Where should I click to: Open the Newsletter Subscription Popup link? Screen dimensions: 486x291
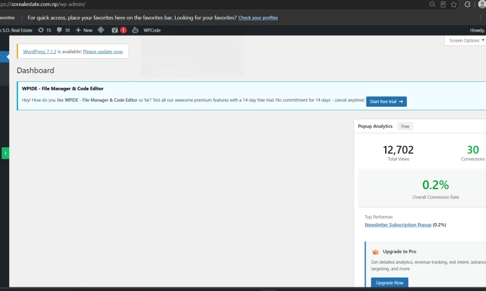tap(398, 225)
